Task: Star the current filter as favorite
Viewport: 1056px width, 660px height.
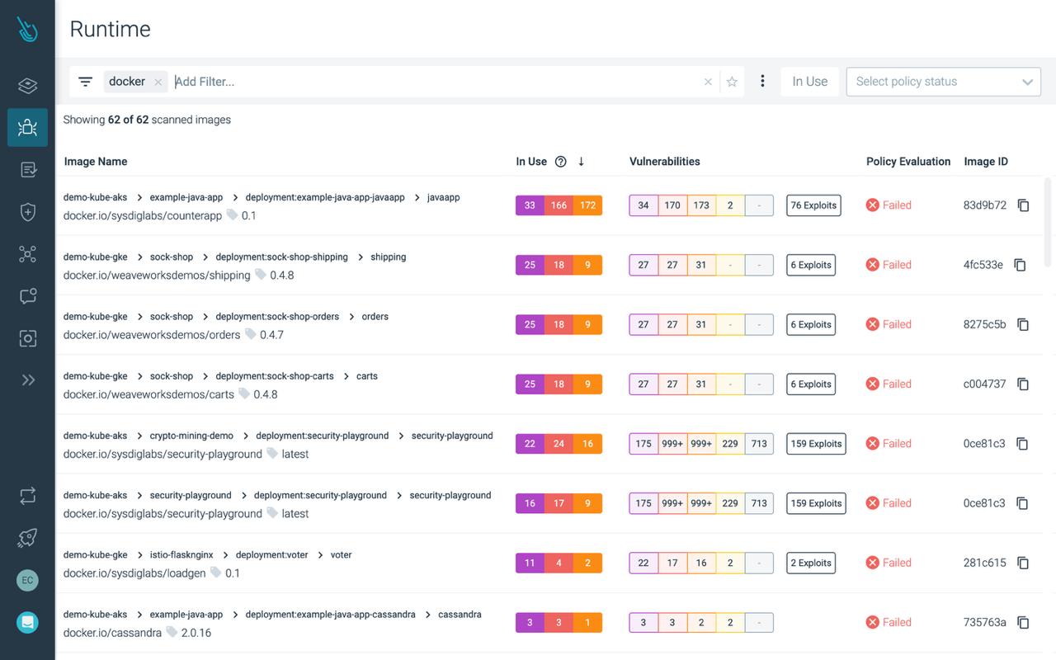Action: (733, 81)
